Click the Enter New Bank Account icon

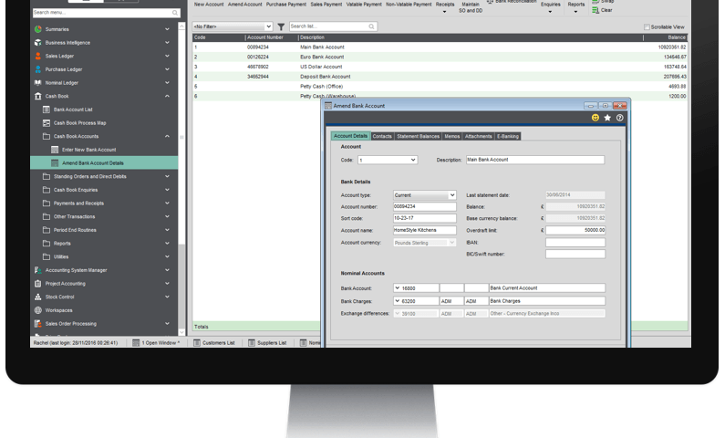(x=55, y=150)
